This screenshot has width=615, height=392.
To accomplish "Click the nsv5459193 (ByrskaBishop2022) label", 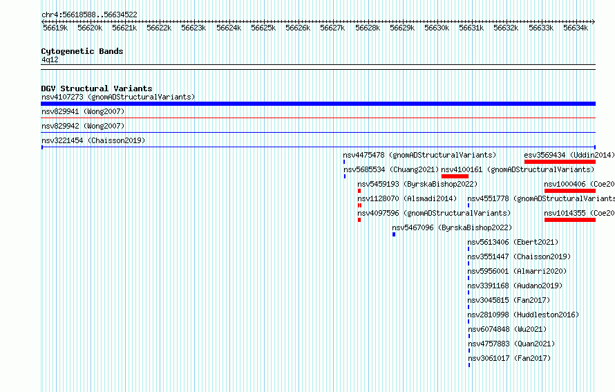I will [417, 184].
